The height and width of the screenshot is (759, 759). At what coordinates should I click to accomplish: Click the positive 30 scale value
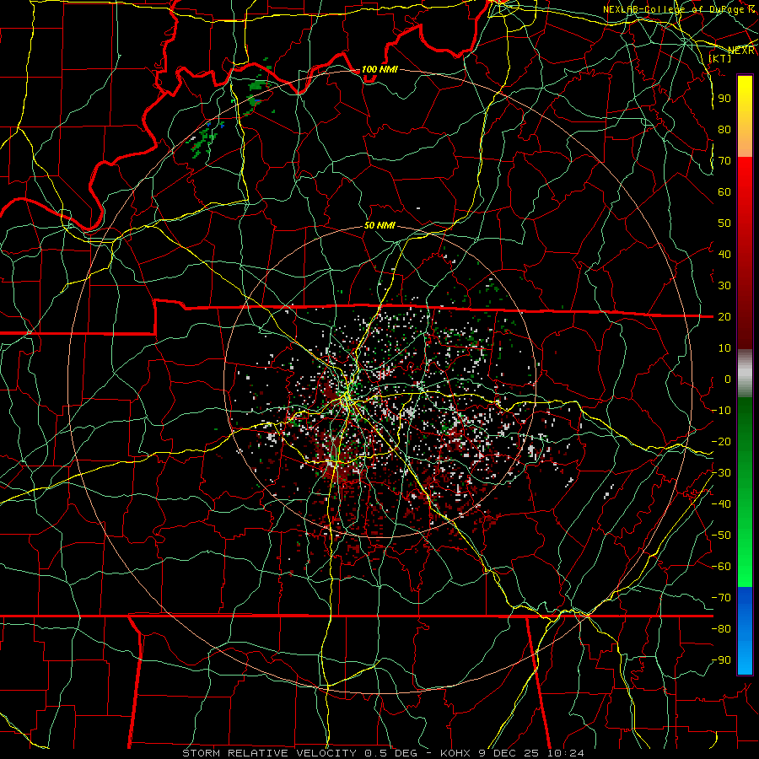[x=724, y=286]
